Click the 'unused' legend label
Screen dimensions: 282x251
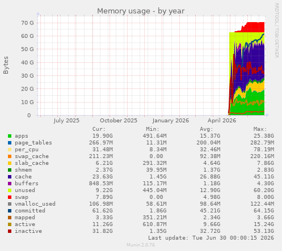[25, 190]
